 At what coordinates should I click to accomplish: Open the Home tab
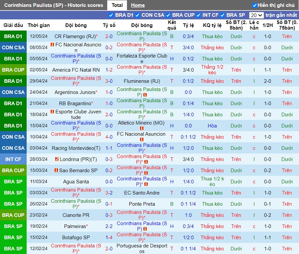click(138, 5)
